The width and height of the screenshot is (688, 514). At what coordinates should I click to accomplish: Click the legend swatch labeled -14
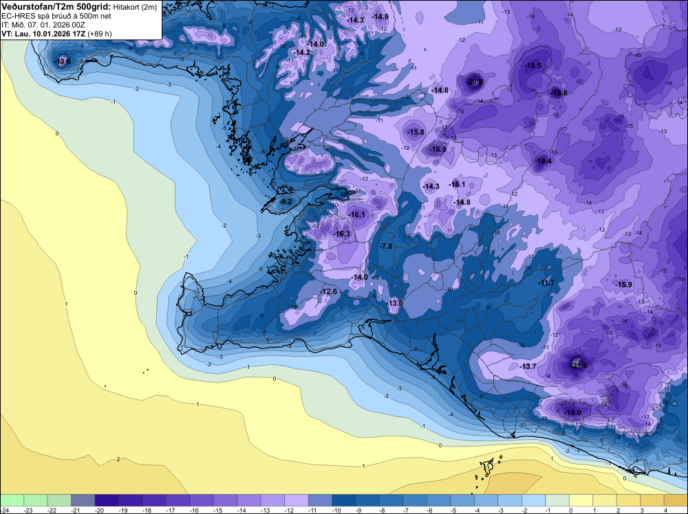pyautogui.click(x=249, y=500)
